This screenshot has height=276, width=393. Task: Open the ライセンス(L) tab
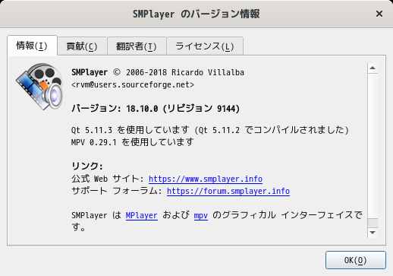(205, 46)
